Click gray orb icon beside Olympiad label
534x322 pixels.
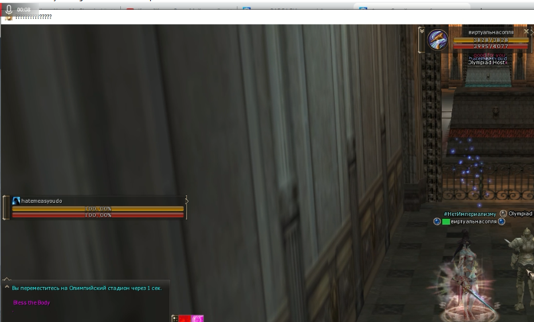(x=503, y=214)
